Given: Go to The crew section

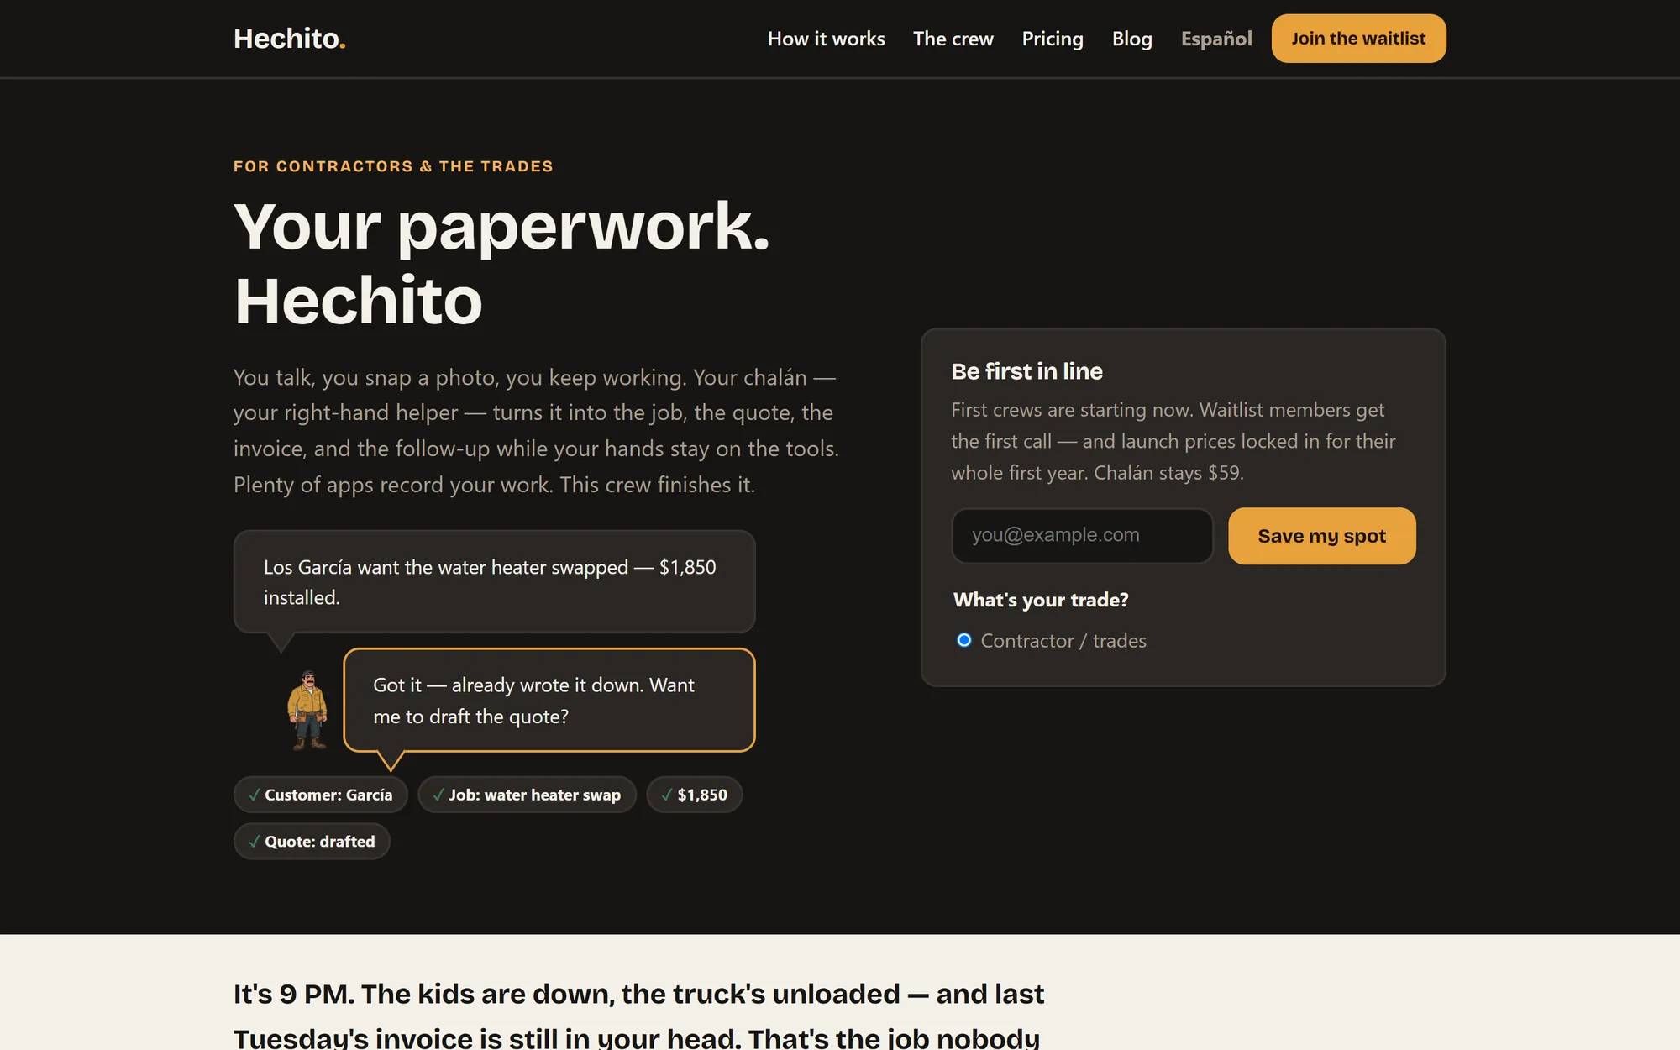Looking at the screenshot, I should pyautogui.click(x=953, y=39).
